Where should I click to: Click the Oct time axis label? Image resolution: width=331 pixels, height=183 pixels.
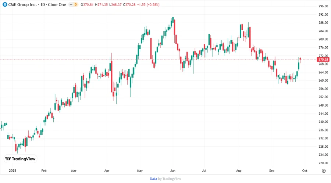point(305,171)
